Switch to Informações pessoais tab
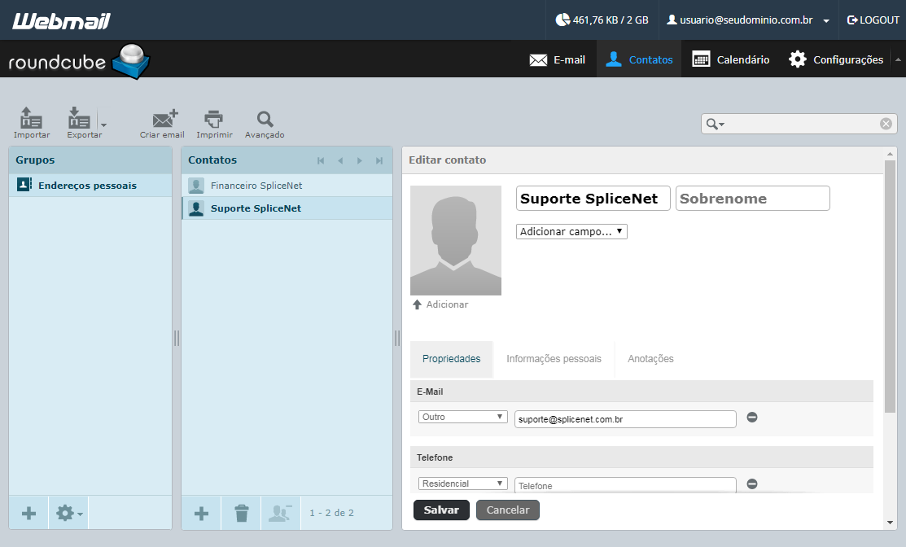 tap(554, 359)
